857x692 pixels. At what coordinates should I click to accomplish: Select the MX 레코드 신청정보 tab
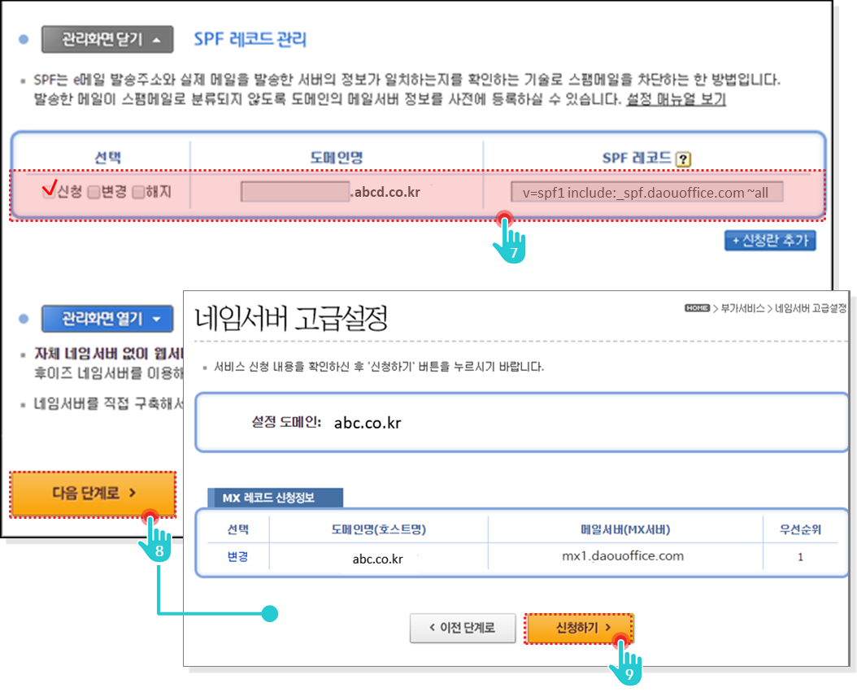[276, 498]
